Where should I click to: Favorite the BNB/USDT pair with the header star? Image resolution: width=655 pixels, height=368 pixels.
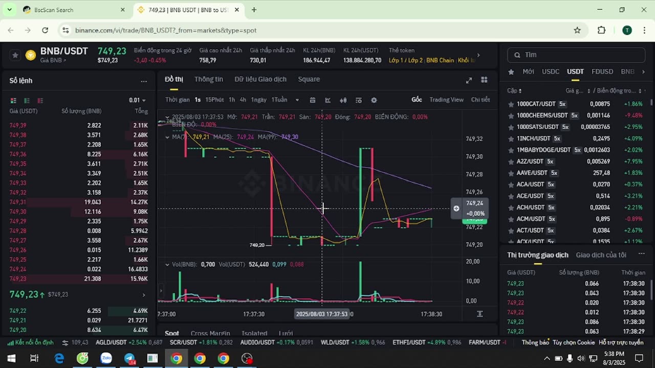pyautogui.click(x=15, y=55)
